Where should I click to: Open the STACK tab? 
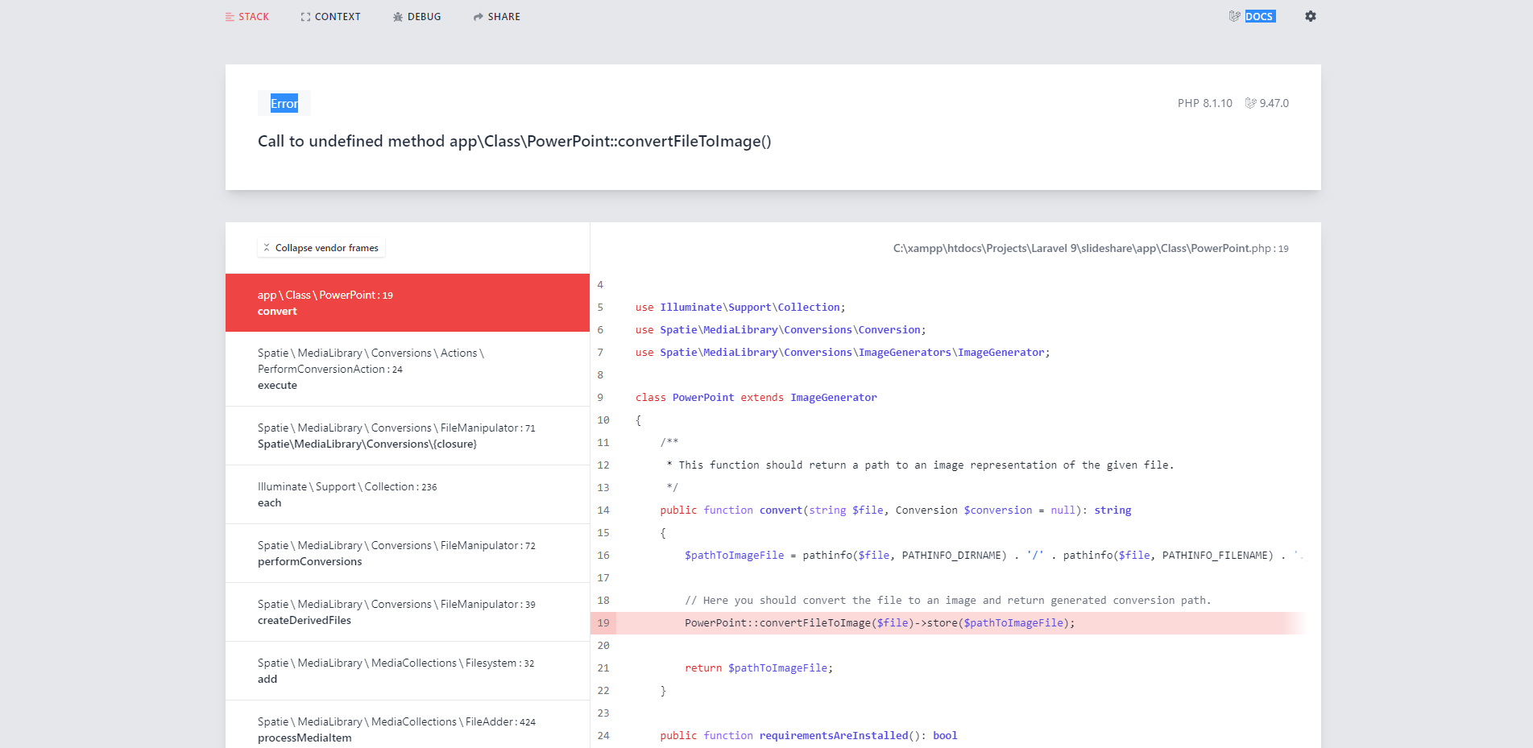247,17
